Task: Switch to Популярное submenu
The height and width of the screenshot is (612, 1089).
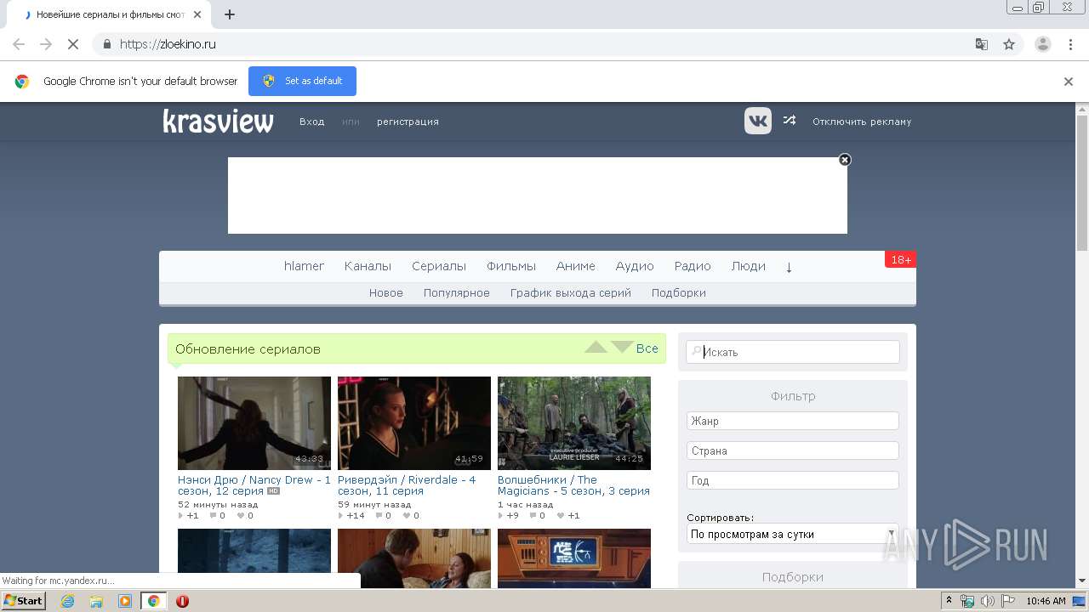Action: 457,292
